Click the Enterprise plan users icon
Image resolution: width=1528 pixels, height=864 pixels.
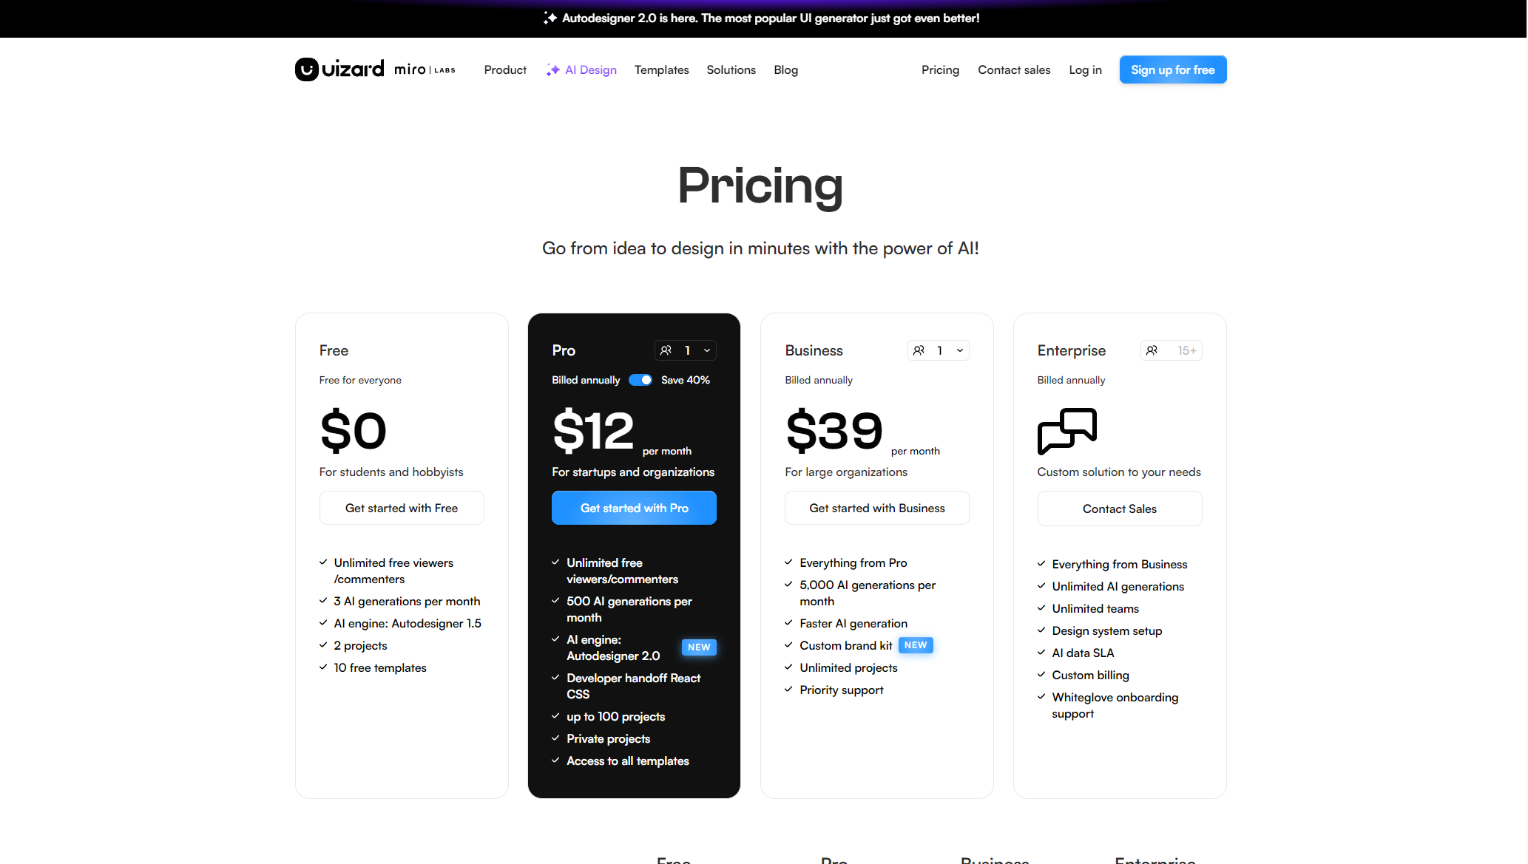point(1152,350)
